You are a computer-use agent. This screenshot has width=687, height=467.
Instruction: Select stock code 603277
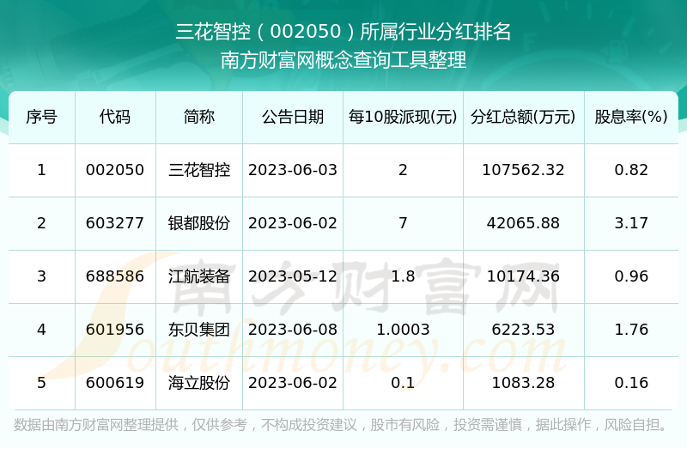115,223
